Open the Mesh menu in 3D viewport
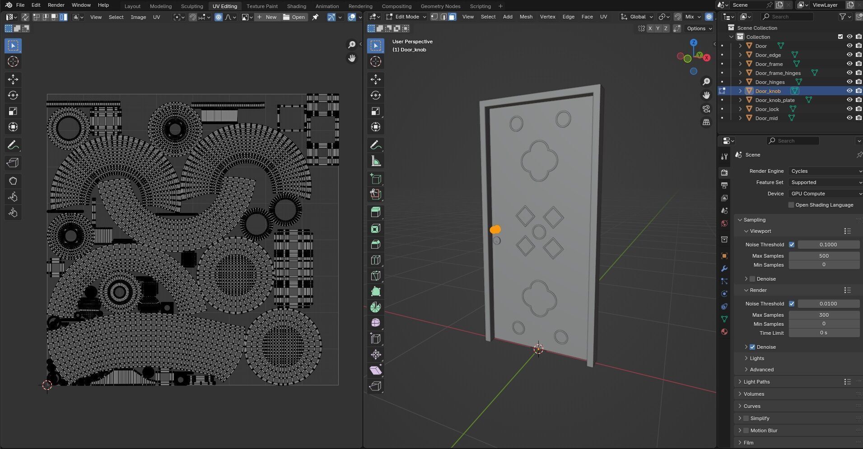The width and height of the screenshot is (863, 449). click(526, 17)
